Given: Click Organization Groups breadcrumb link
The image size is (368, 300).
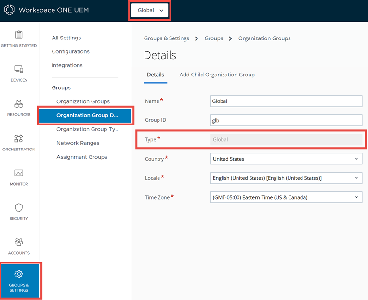Looking at the screenshot, I should pyautogui.click(x=264, y=38).
